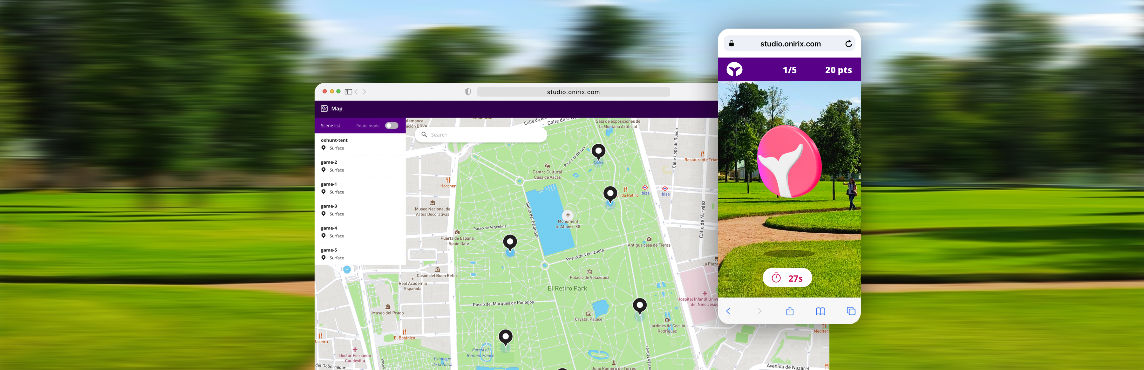
Task: Open the tabs overview on phone
Action: [x=851, y=311]
